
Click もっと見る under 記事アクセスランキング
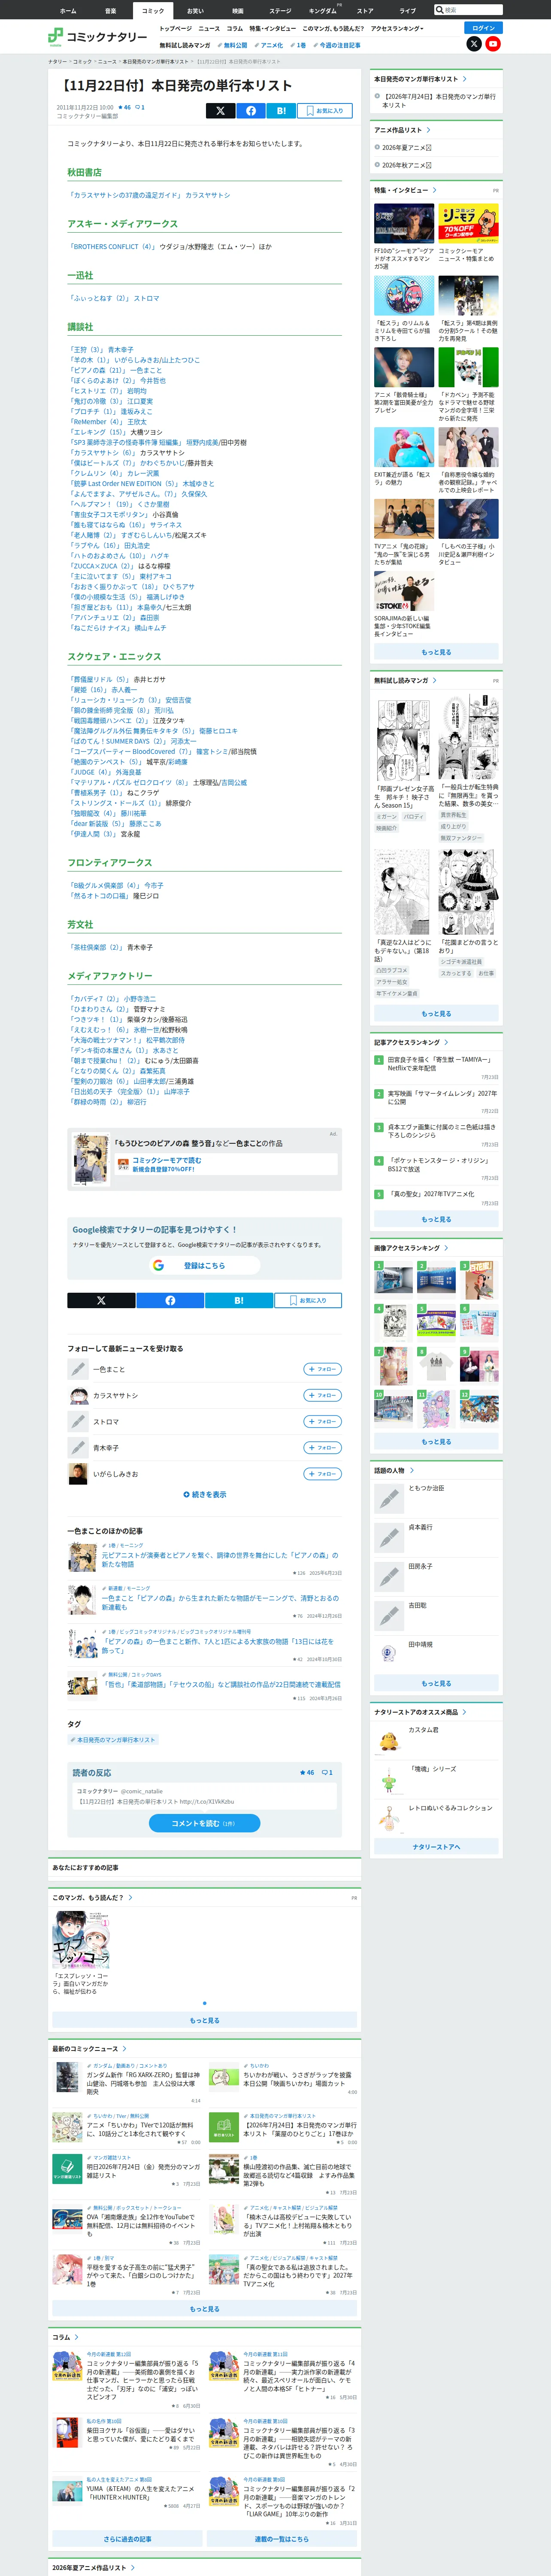click(436, 1219)
